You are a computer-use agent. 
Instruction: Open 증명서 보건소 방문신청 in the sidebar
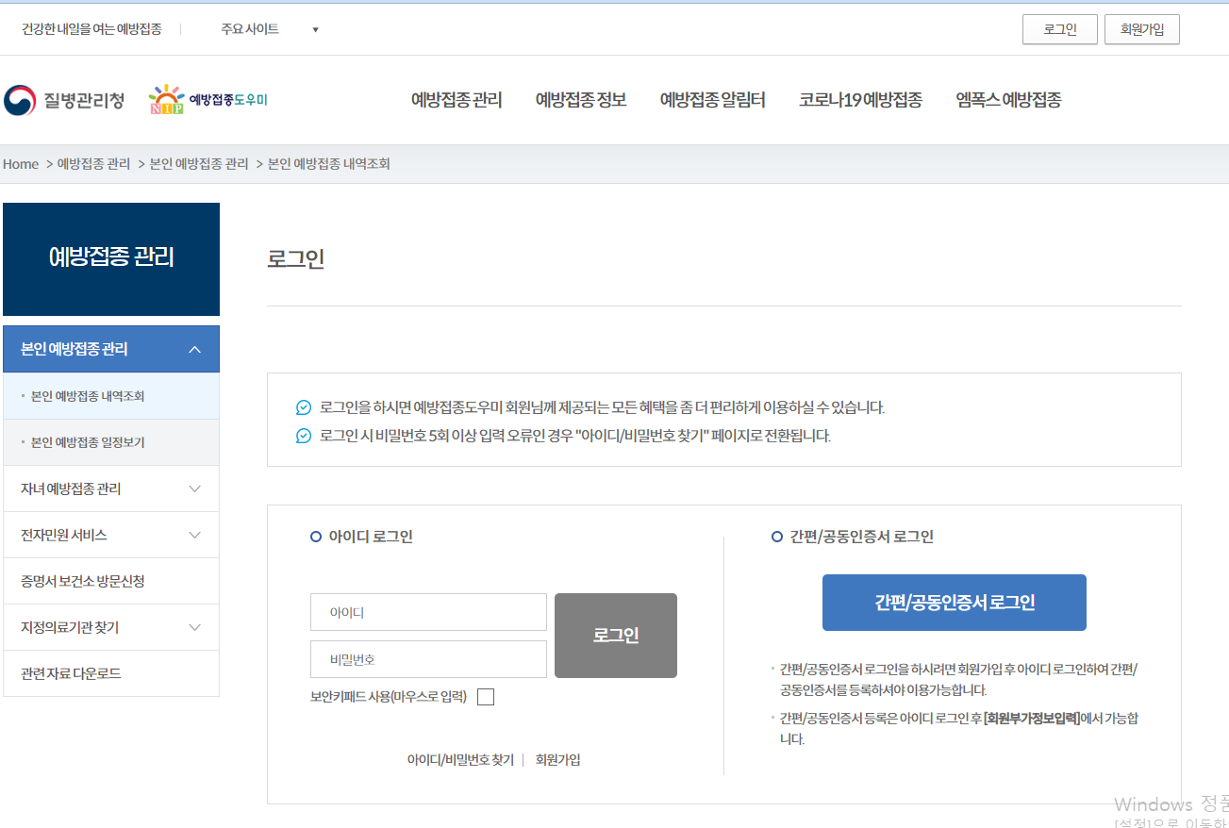click(x=111, y=581)
